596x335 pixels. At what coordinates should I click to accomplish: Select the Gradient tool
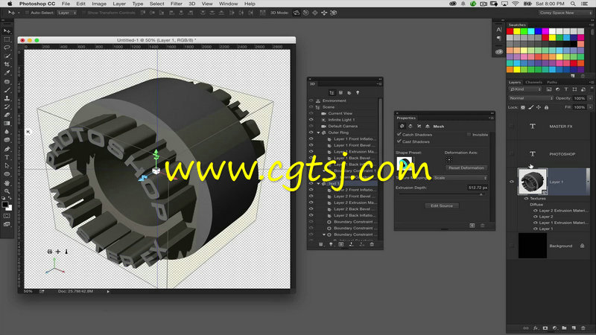7,124
